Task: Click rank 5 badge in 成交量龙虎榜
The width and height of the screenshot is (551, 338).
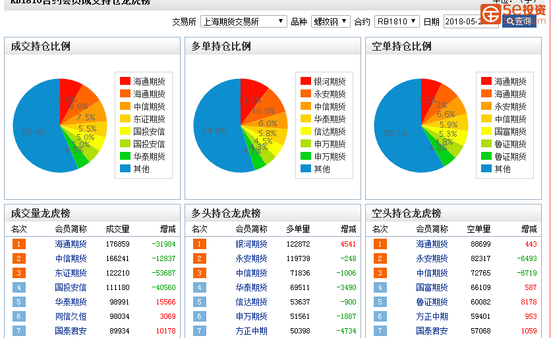Action: coord(19,302)
